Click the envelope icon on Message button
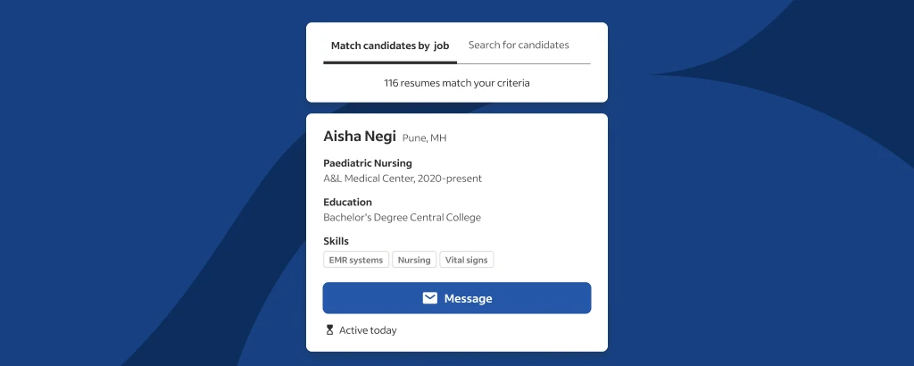 429,298
